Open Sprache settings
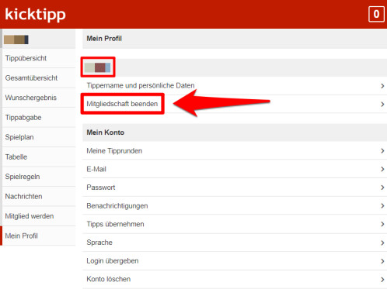This screenshot has width=387, height=289. click(x=235, y=243)
